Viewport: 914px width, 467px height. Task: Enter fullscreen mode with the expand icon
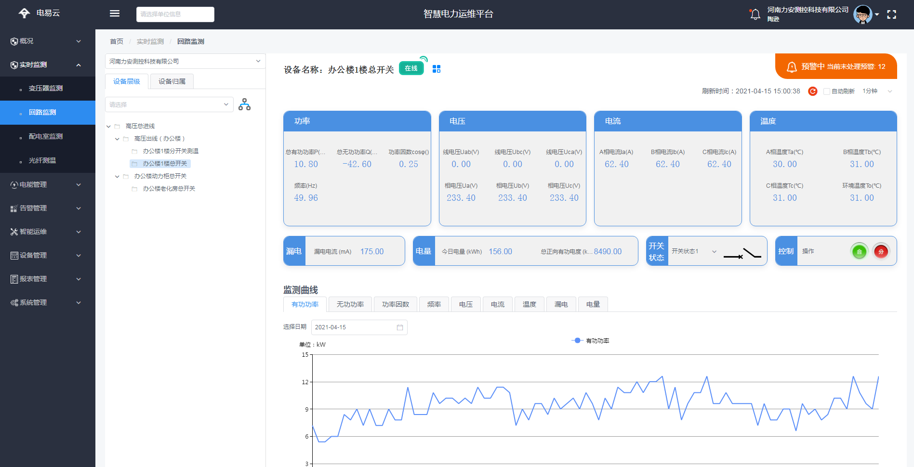[x=891, y=14]
